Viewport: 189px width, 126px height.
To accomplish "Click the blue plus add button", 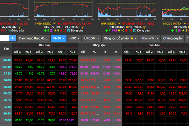I will coord(13,38).
